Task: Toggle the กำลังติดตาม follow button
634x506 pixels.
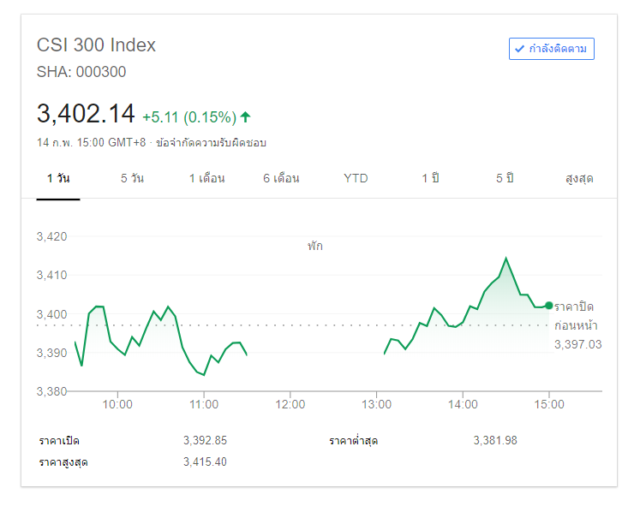Action: (x=551, y=49)
